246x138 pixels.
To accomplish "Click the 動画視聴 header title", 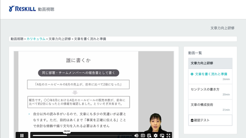I will [x=46, y=9].
